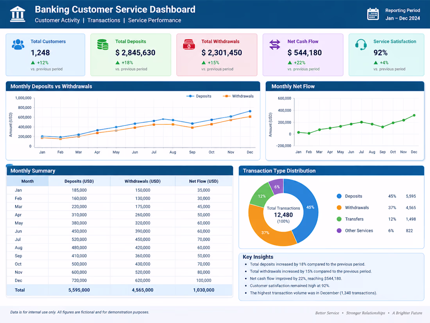430x323 pixels.
Task: Click the Jun deposits cell 450,000
Action: [x=79, y=231]
